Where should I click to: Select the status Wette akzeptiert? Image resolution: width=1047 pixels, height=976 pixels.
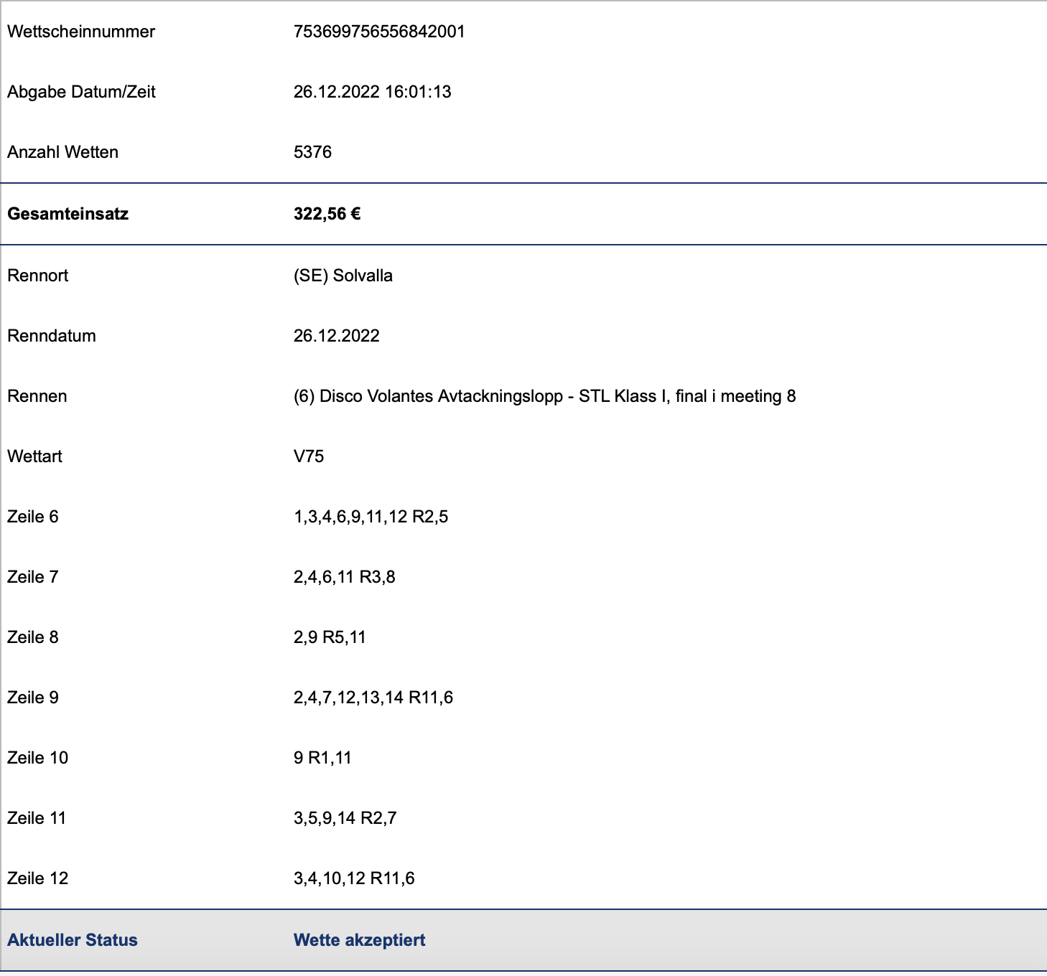(359, 940)
